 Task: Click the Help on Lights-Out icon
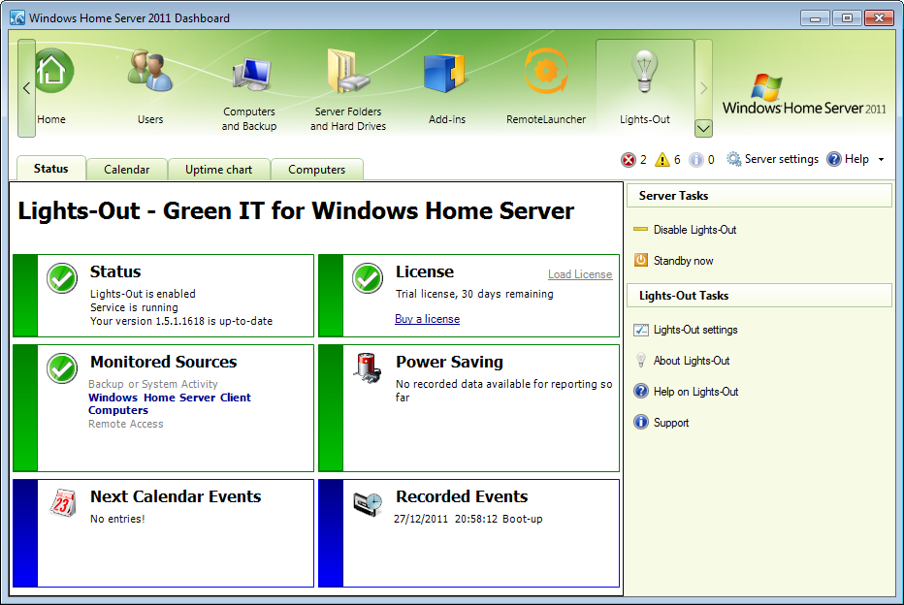click(640, 392)
